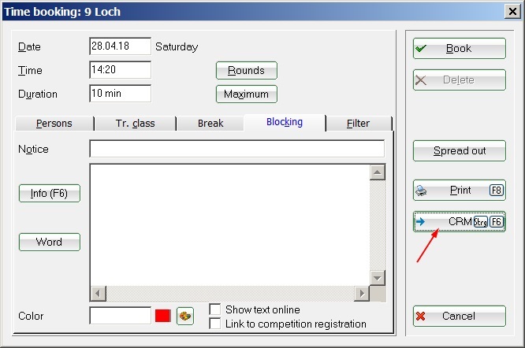Cancel the time booking dialog

click(460, 316)
